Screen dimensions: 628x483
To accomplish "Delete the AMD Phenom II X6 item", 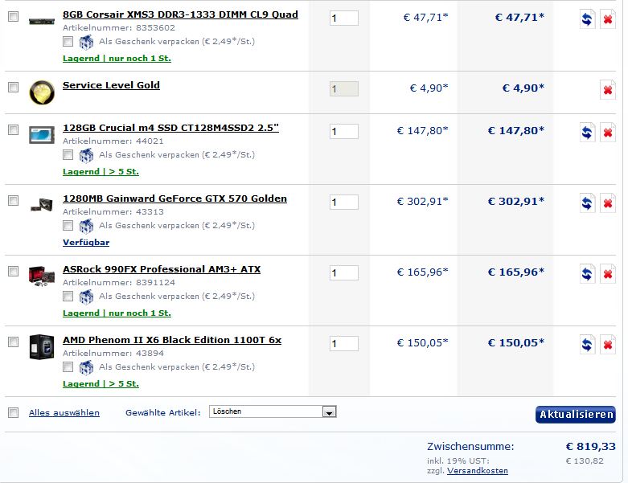I will (608, 345).
